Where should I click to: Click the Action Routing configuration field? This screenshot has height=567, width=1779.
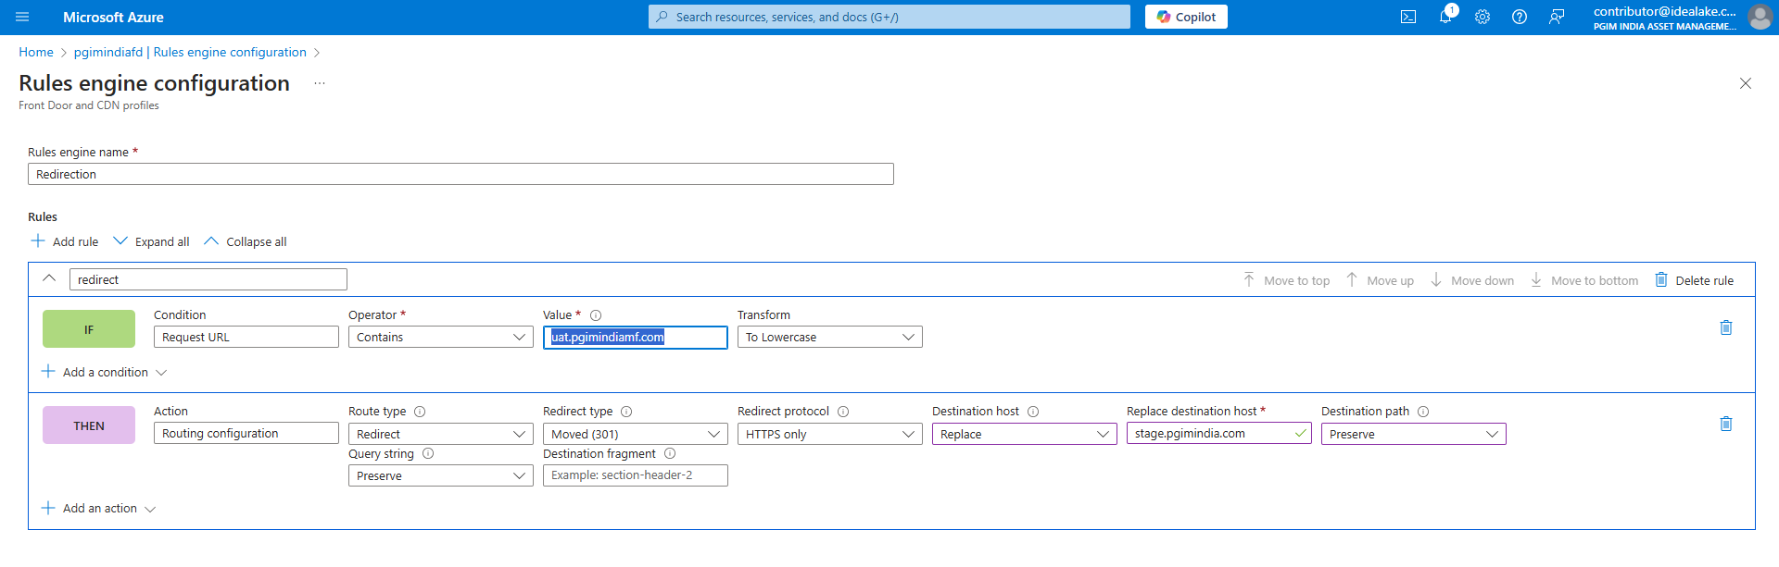(246, 434)
